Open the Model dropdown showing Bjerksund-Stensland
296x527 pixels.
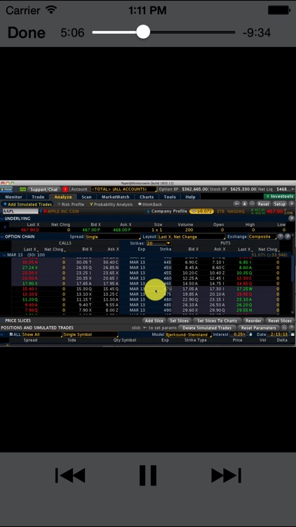189,334
